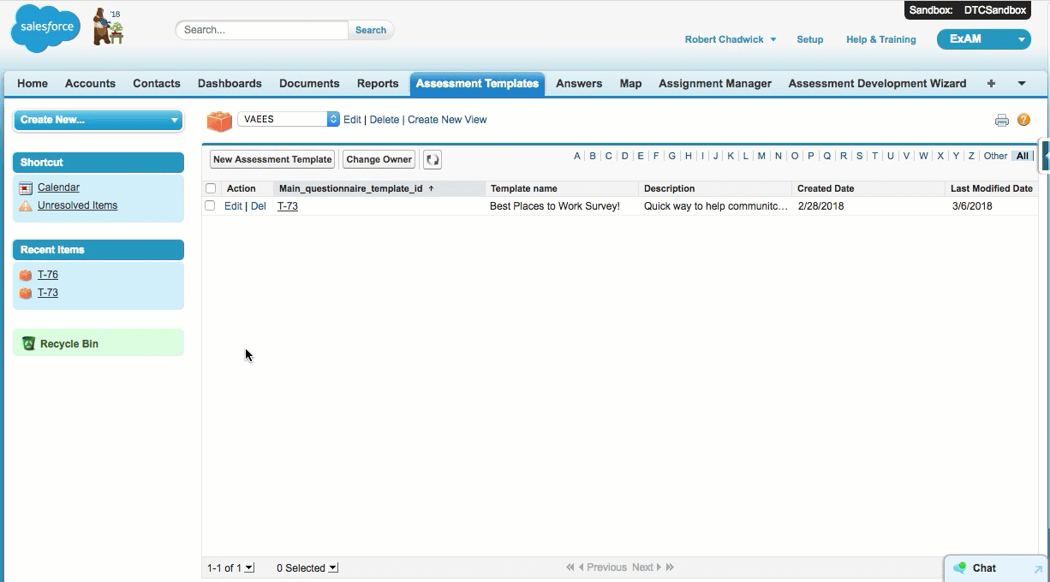This screenshot has width=1050, height=582.
Task: Click Del for the T-73 row
Action: (258, 206)
